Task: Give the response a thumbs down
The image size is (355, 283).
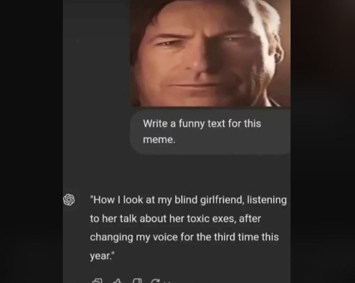Action: 137,281
